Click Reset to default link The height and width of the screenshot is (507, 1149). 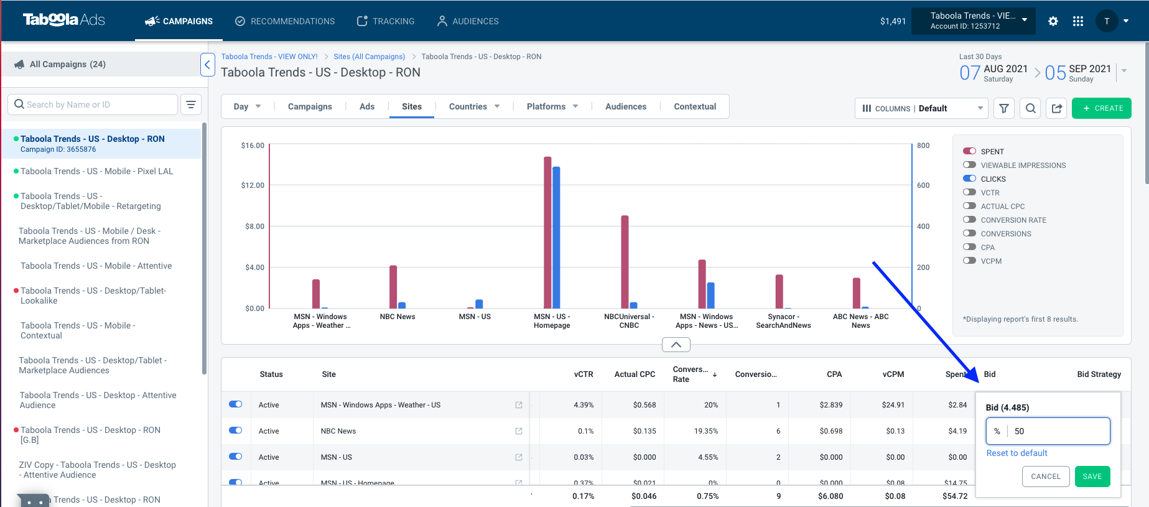1016,453
